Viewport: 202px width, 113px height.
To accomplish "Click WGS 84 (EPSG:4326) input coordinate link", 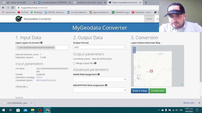I will pyautogui.click(x=46, y=80).
